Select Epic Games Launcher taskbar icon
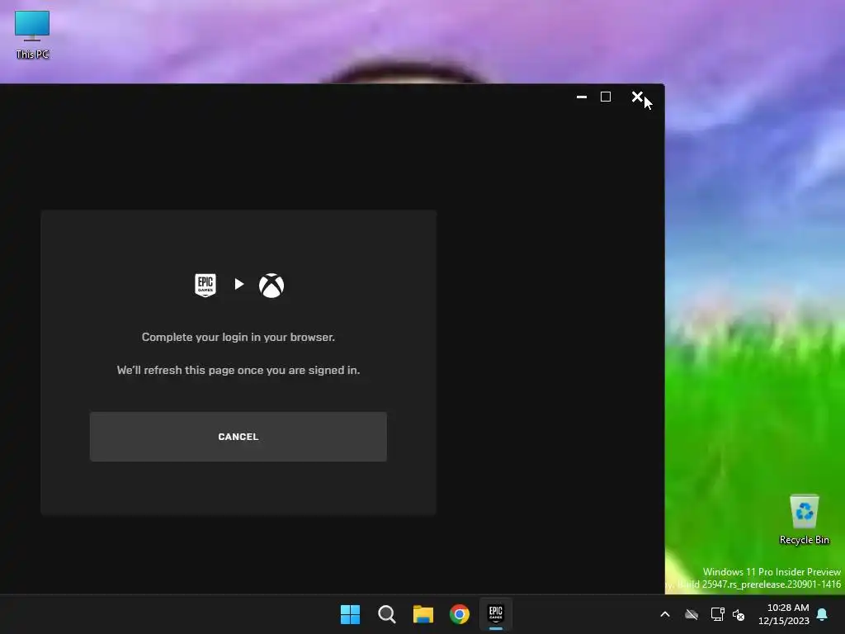 tap(496, 614)
